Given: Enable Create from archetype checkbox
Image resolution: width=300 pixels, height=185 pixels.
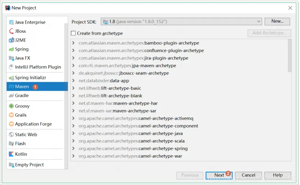Looking at the screenshot, I should pyautogui.click(x=73, y=33).
